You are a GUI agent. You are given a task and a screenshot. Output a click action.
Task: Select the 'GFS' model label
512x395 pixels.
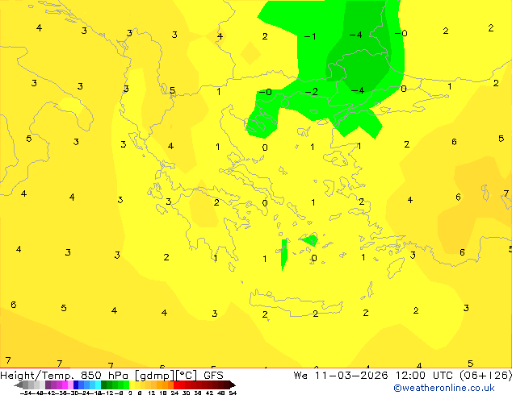(213, 376)
